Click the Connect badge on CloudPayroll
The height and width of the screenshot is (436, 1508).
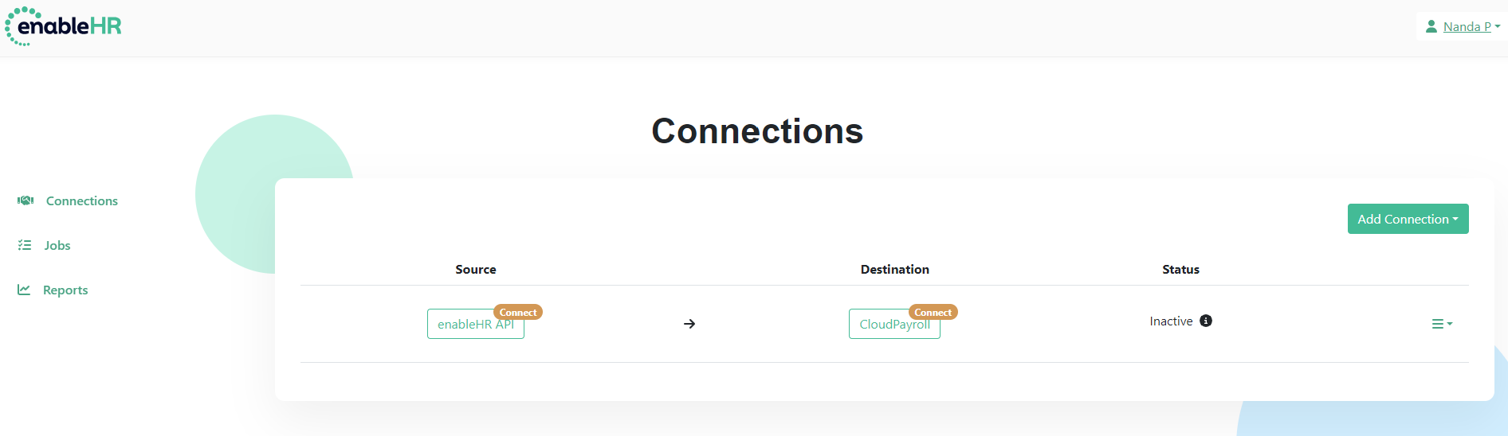(933, 312)
